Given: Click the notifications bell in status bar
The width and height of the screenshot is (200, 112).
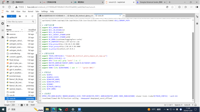Looking at the screenshot, I should pyautogui.click(x=195, y=105).
